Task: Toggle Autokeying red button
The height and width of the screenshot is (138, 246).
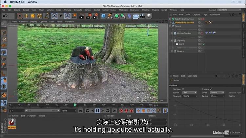Action: coord(127,111)
